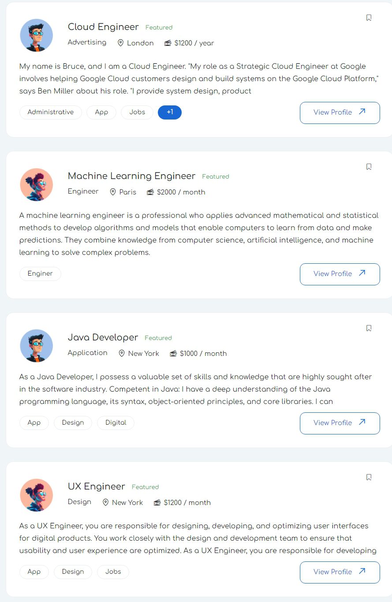The width and height of the screenshot is (392, 602).
Task: Click the Java Developer avatar image
Action: 37,346
